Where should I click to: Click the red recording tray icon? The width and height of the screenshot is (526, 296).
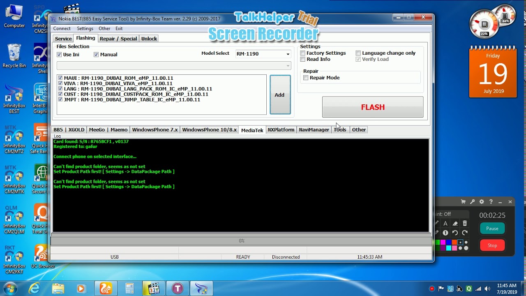[x=432, y=289]
